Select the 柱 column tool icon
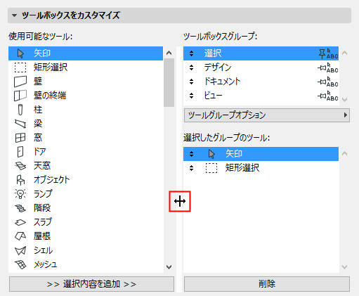Screen dimensions: 359x296 pyautogui.click(x=20, y=110)
